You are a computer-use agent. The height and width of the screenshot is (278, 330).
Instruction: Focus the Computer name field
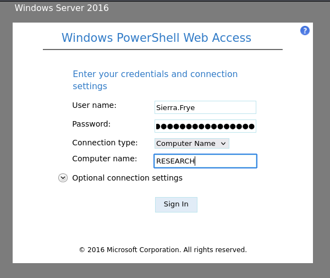point(205,161)
